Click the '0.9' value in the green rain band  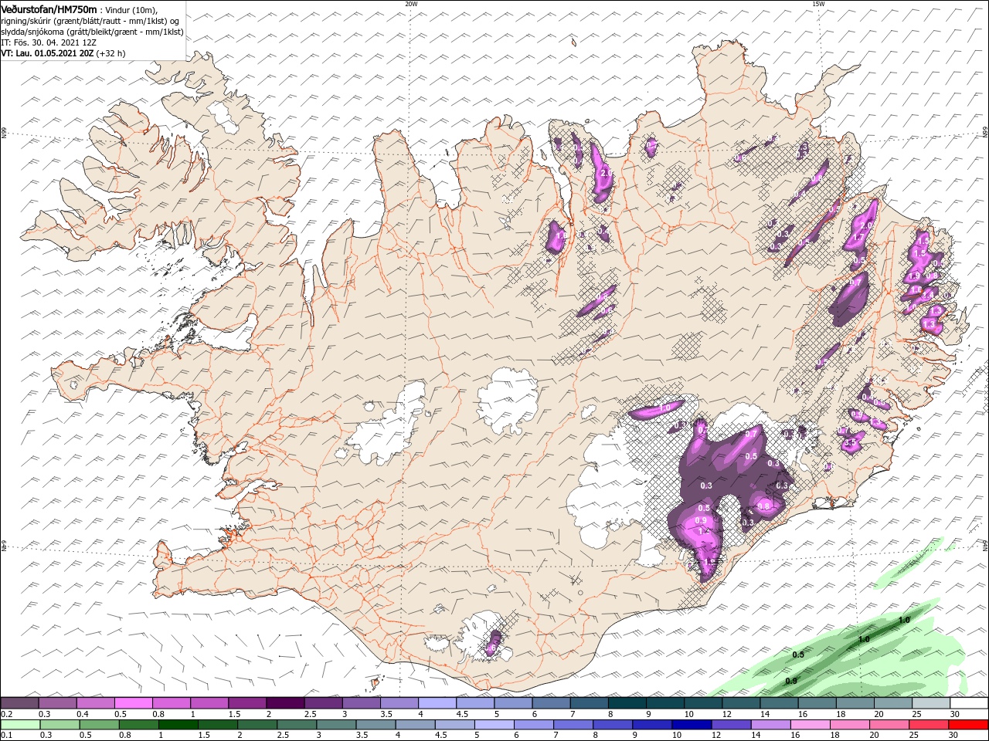coord(791,681)
